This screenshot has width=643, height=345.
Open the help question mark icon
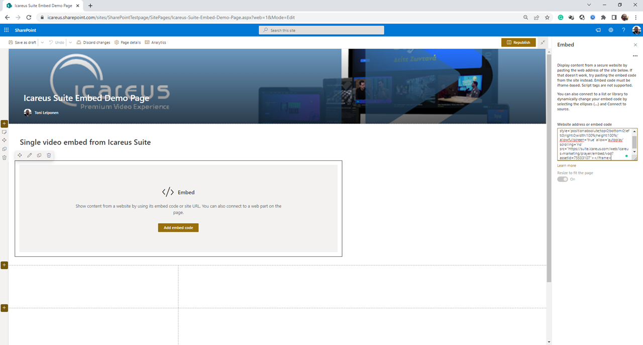point(623,30)
